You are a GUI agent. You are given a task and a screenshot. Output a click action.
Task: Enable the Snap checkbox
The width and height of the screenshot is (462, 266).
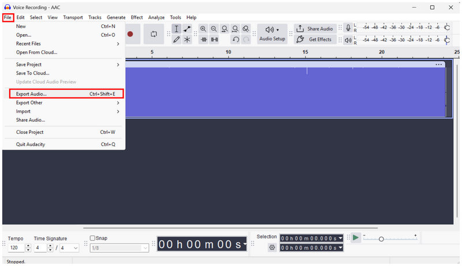coord(92,238)
